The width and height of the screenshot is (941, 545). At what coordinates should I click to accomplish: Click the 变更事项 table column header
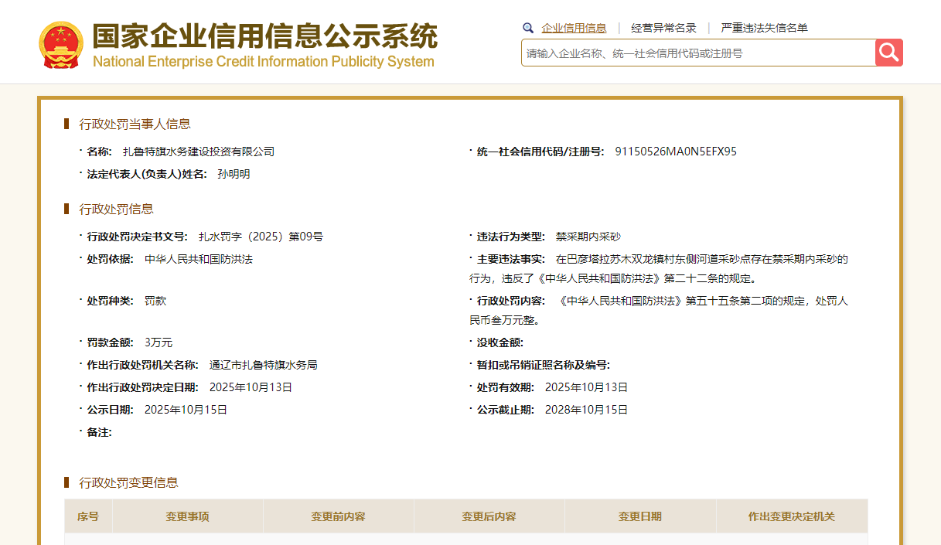click(x=187, y=516)
